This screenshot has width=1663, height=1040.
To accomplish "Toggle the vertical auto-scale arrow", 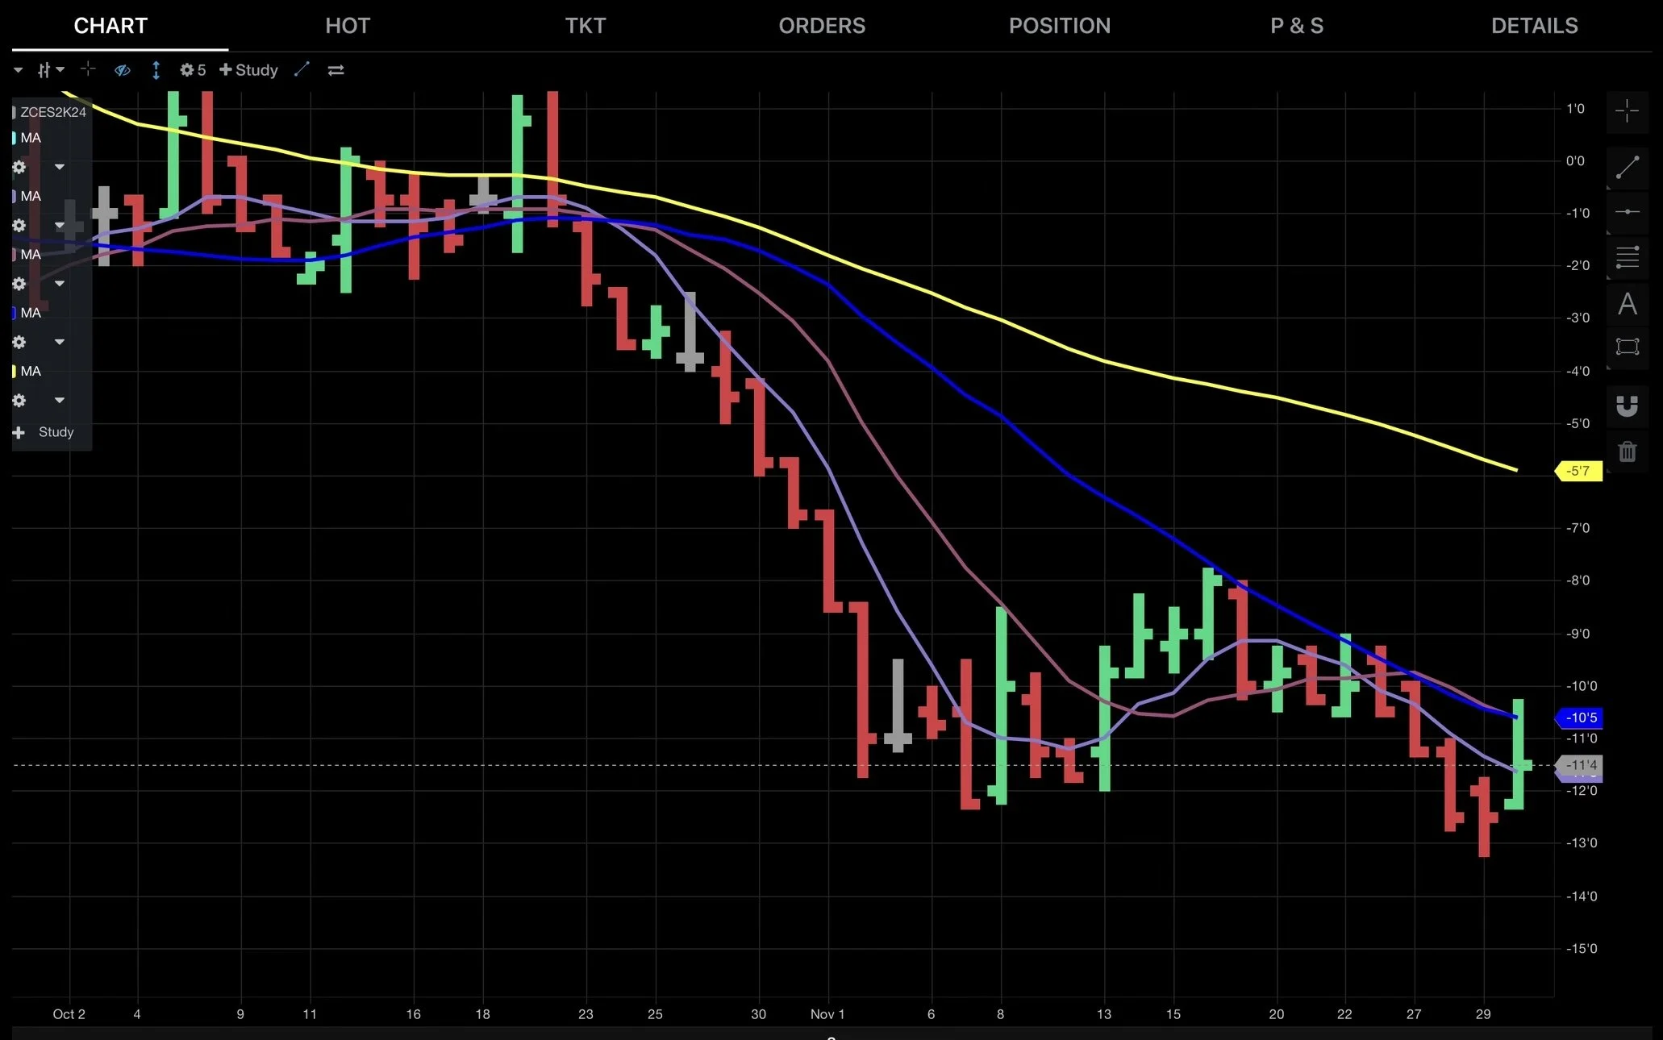I will pos(156,70).
